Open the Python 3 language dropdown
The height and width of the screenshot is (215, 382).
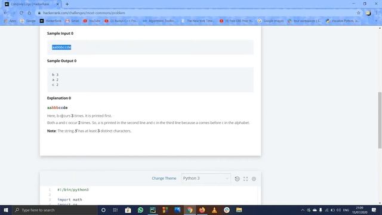[205, 179]
